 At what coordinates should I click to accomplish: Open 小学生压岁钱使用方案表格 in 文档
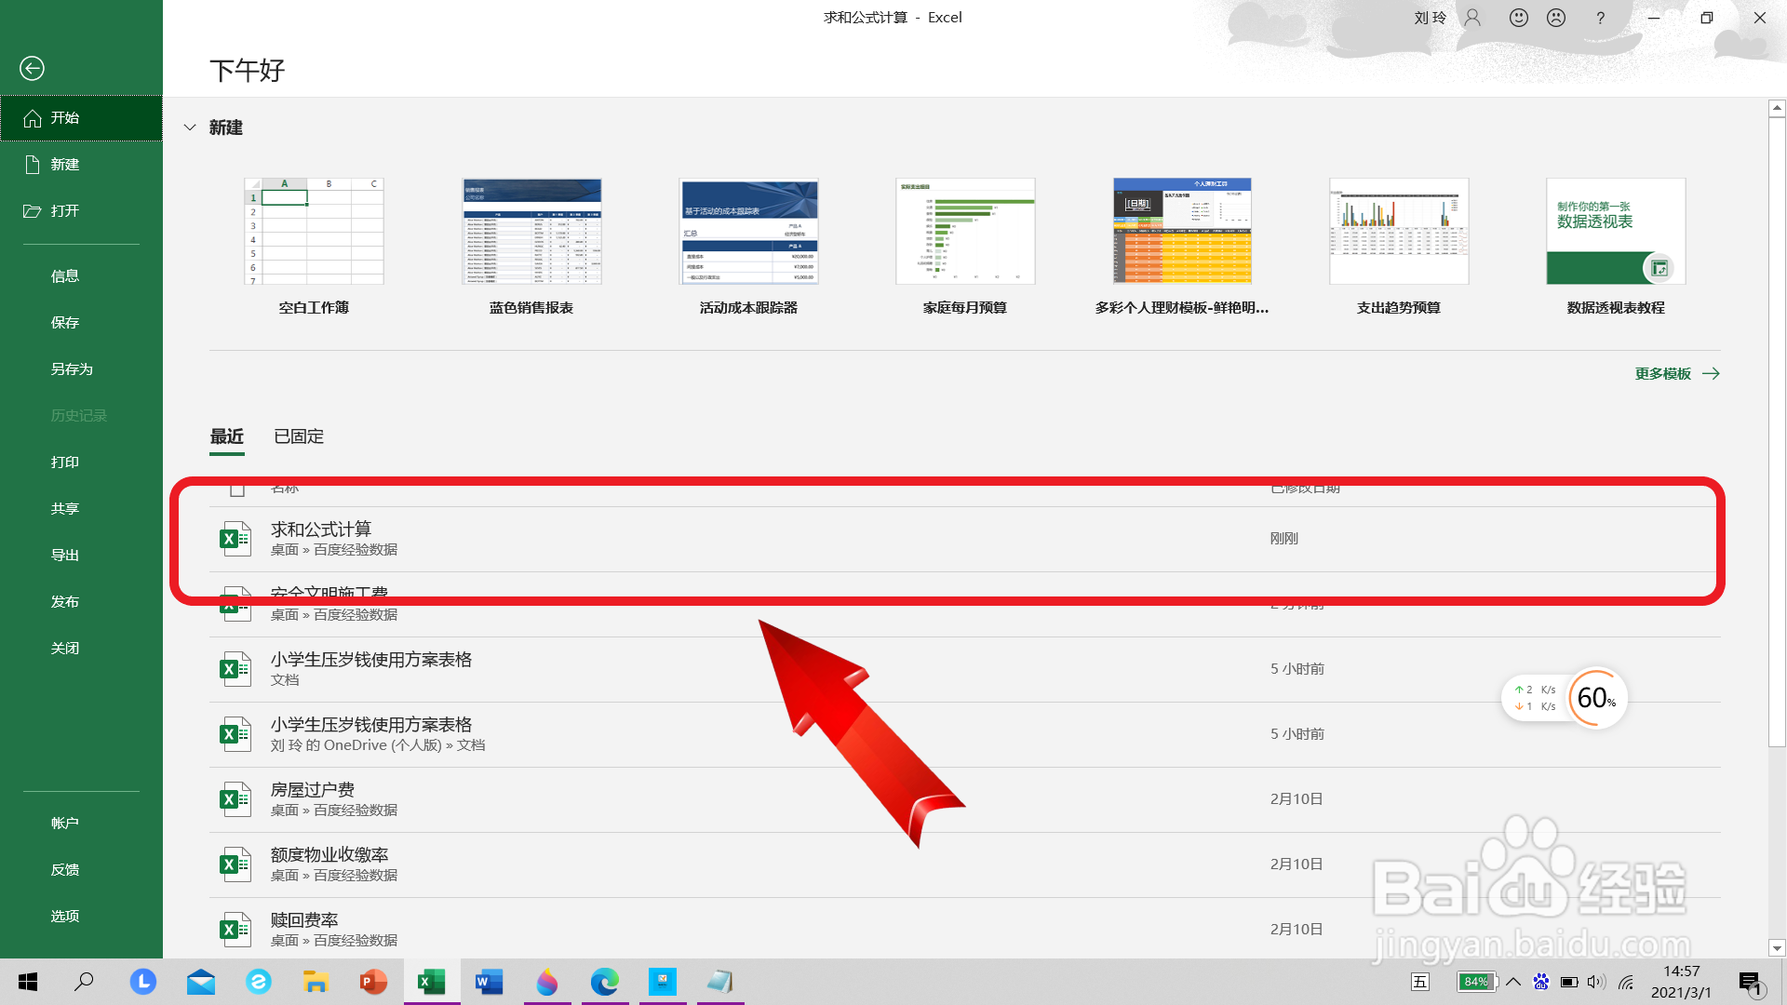(x=964, y=669)
